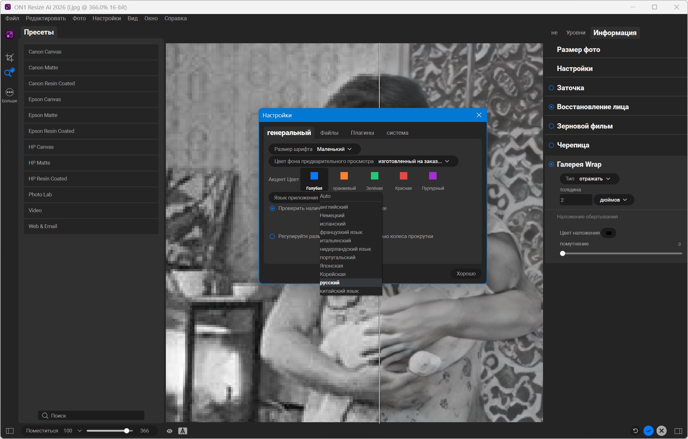Click the gray X cancel icon

(x=662, y=431)
